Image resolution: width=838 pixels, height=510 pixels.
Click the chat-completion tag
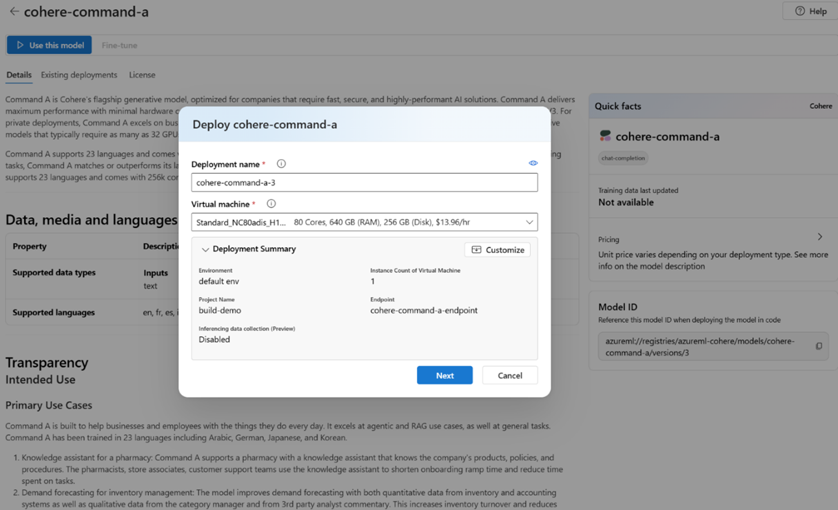[x=623, y=159]
